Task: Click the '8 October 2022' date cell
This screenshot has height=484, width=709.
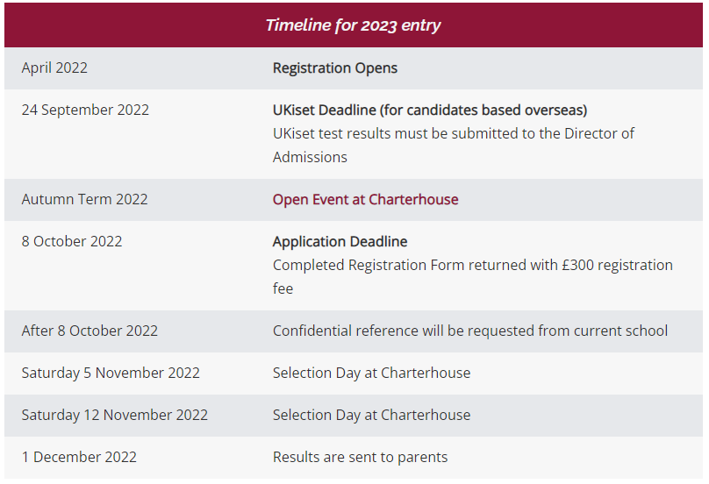Action: coord(72,241)
